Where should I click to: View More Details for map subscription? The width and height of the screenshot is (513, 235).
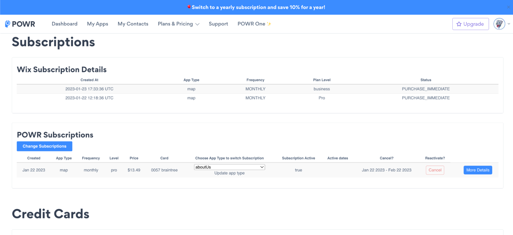pos(478,170)
